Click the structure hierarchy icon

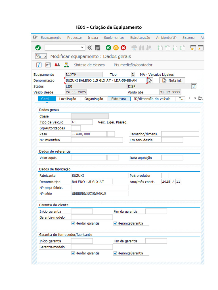[66, 65]
